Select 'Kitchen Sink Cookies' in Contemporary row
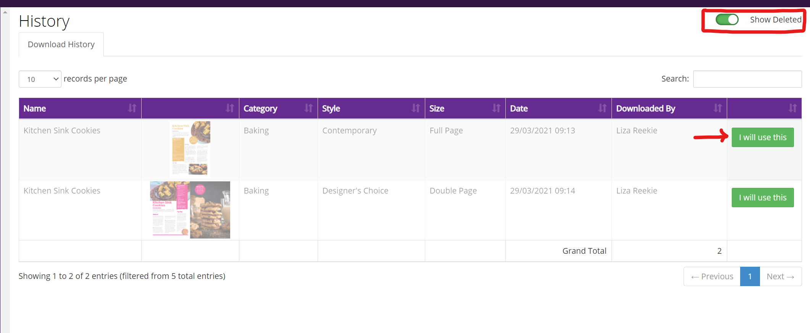Viewport: 810px width, 333px height. (x=62, y=131)
